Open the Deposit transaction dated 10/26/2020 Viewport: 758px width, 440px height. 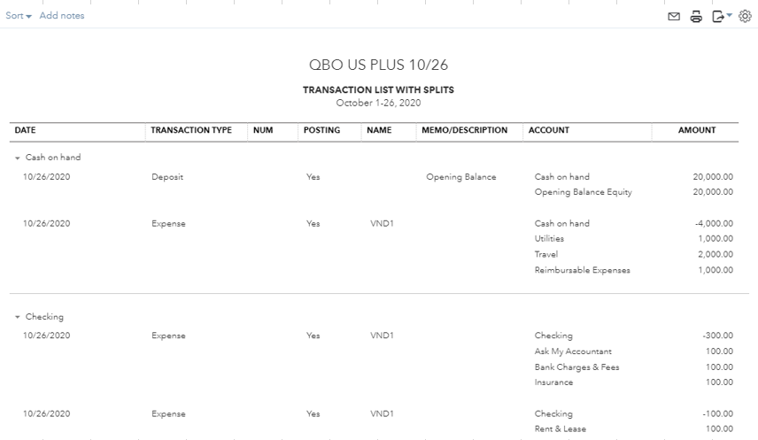tap(167, 177)
